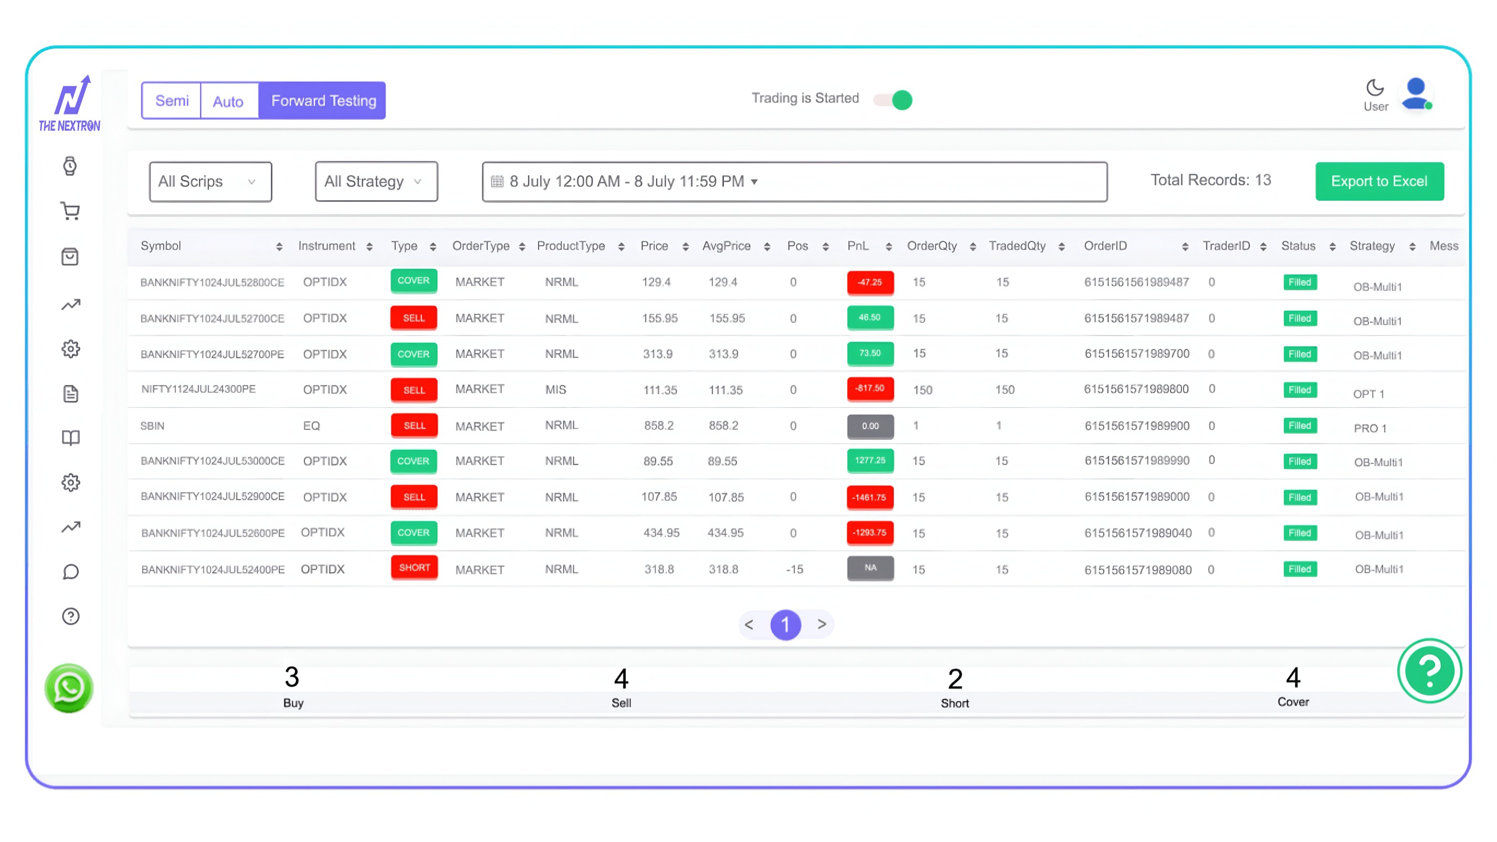Open the document file sidebar icon
The width and height of the screenshot is (1497, 842).
[x=70, y=394]
